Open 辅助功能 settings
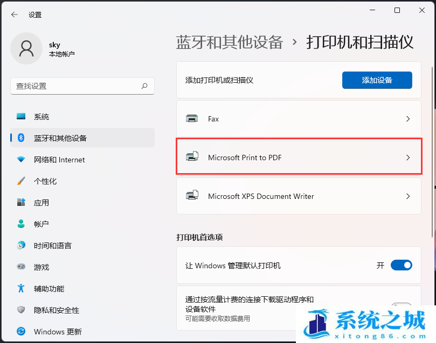Viewport: 436px width, 343px height. (x=82, y=288)
